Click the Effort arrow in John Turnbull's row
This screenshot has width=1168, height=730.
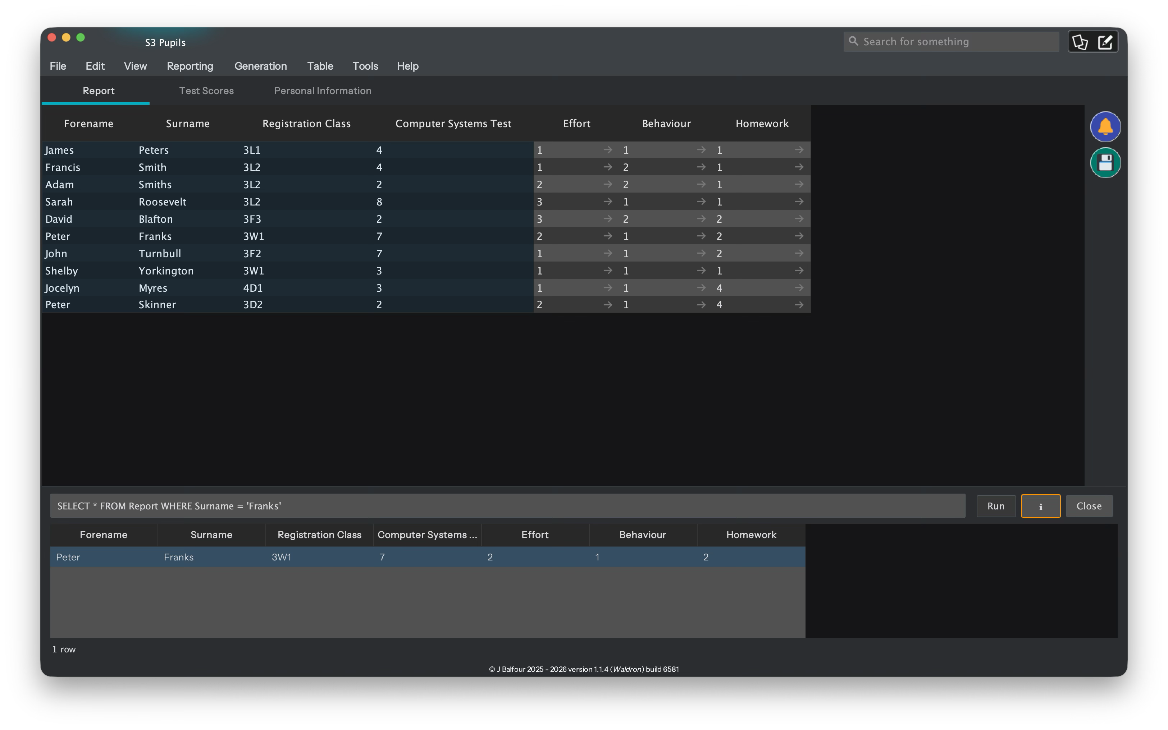[x=608, y=254]
